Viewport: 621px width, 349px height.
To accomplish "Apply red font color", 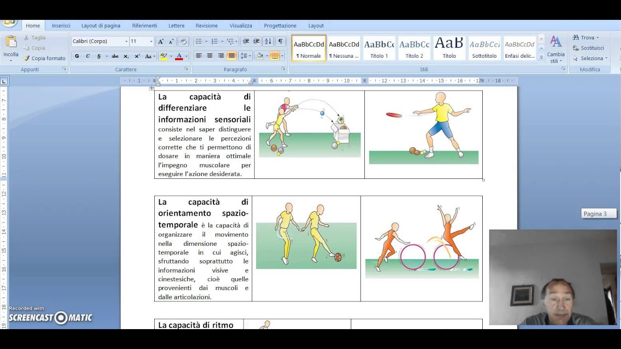I will pos(179,56).
